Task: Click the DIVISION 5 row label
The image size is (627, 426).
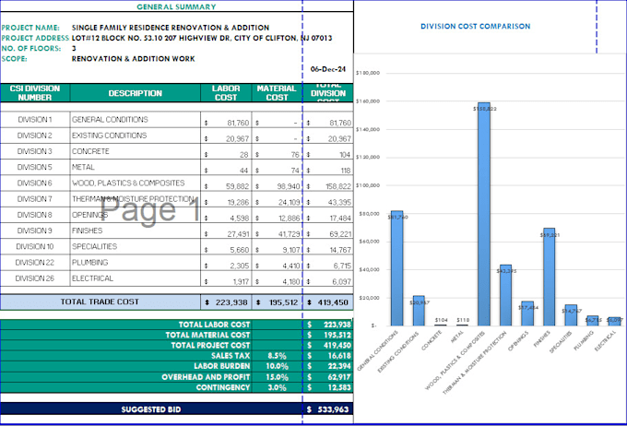Action: (x=35, y=167)
